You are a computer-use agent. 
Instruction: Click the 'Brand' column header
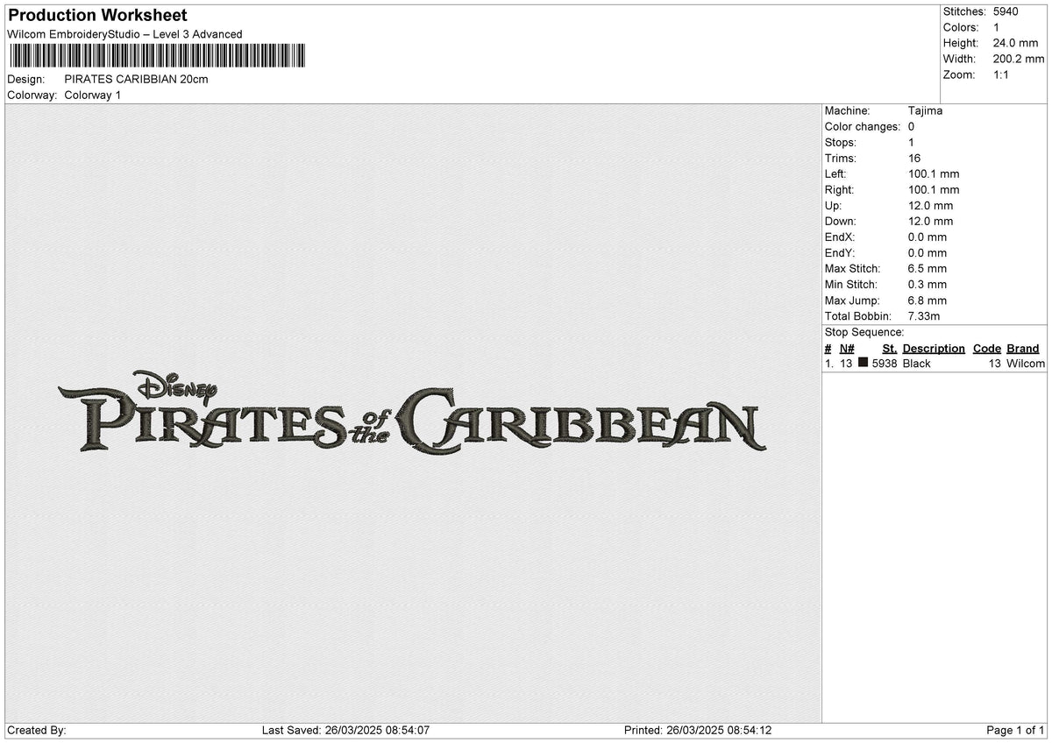(x=1023, y=348)
